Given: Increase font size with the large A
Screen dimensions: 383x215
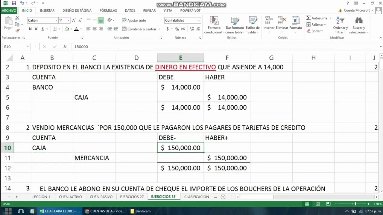Looking at the screenshot, I should click(x=74, y=20).
